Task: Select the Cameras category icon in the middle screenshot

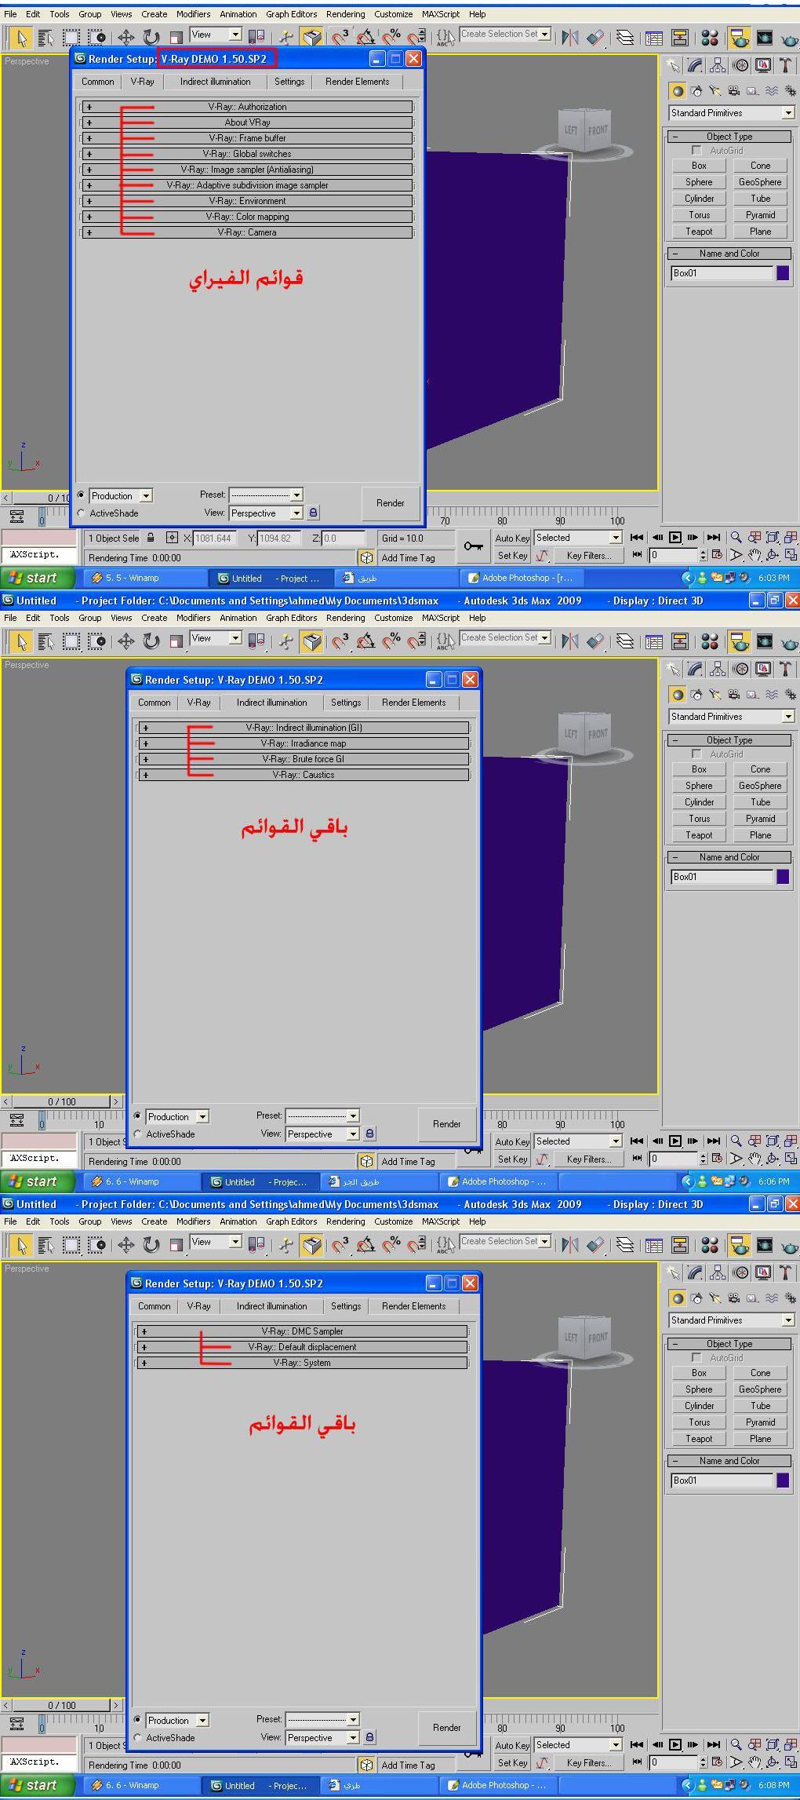Action: tap(733, 695)
